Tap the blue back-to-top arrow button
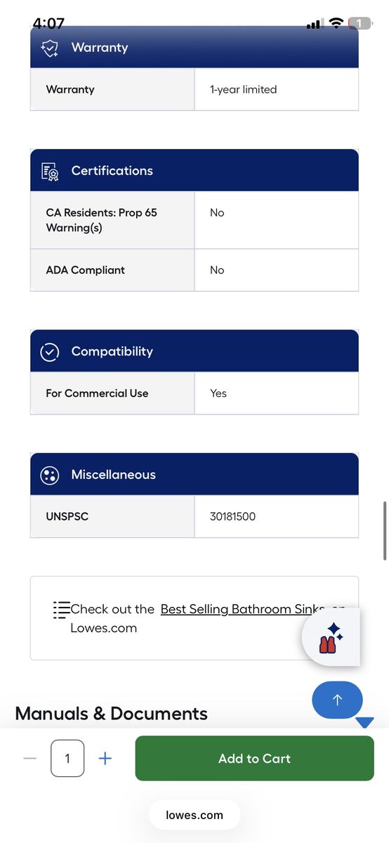The width and height of the screenshot is (389, 843). (x=337, y=700)
